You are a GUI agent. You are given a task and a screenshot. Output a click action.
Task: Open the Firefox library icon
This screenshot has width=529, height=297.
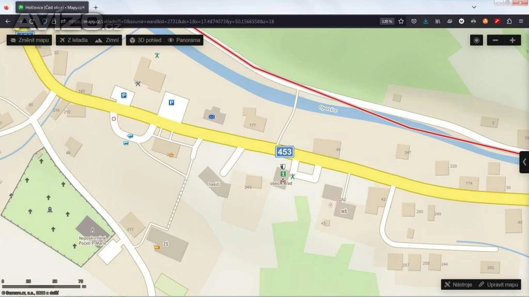(438, 21)
